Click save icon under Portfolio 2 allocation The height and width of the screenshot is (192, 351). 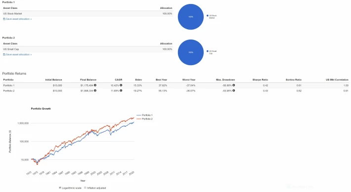(4, 54)
